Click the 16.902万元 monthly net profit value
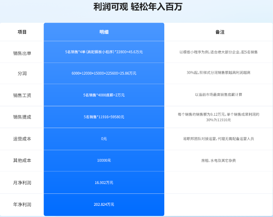This screenshot has height=217, width=273. click(104, 183)
